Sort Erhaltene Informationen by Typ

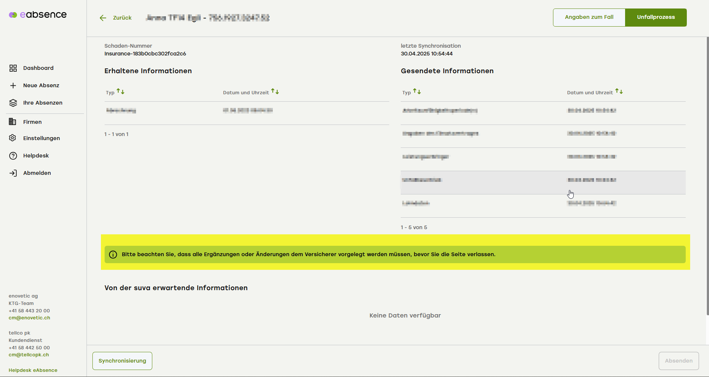(121, 91)
